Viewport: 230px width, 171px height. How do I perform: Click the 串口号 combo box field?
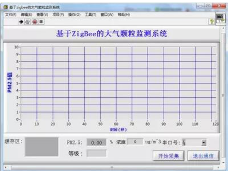coord(194,143)
